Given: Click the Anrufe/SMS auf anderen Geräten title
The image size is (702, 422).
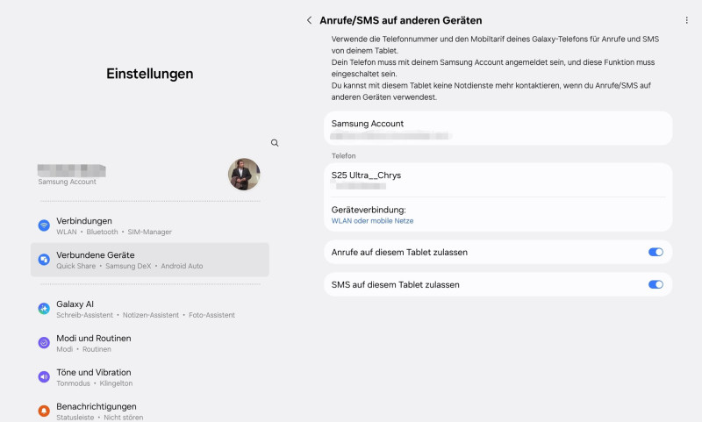Looking at the screenshot, I should click(x=401, y=20).
